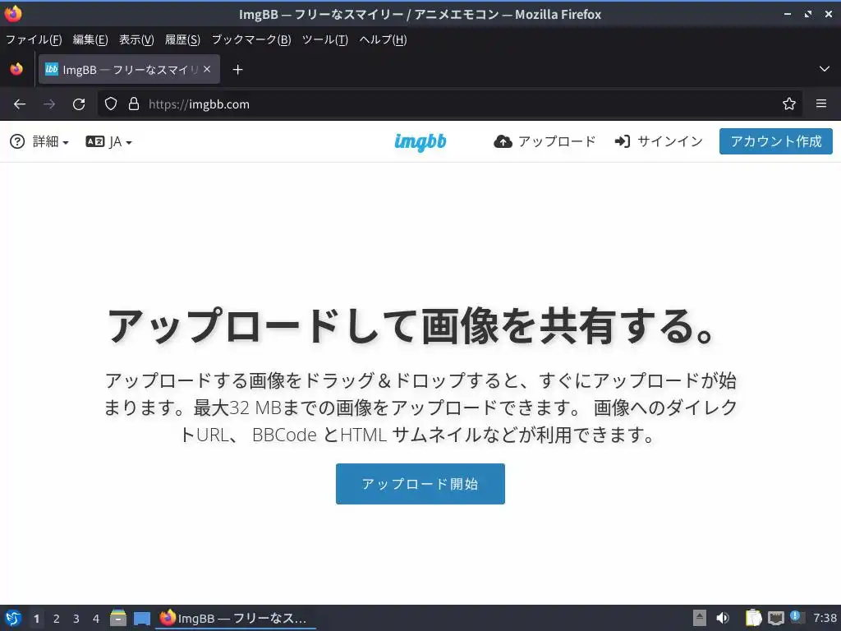Click the show desktop taskbar icon
The width and height of the screenshot is (841, 631).
coord(141,619)
